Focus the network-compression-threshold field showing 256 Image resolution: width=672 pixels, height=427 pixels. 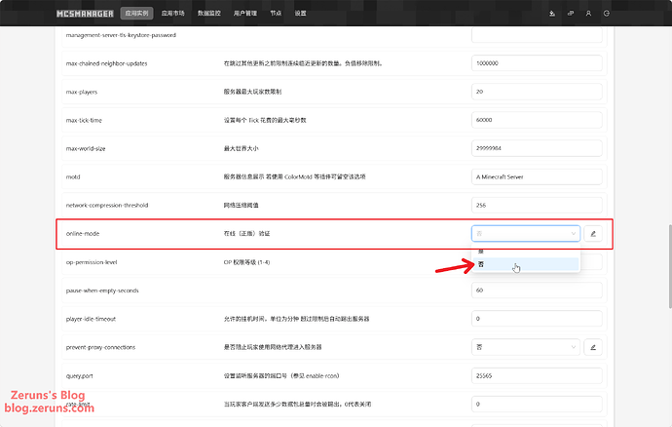click(537, 205)
